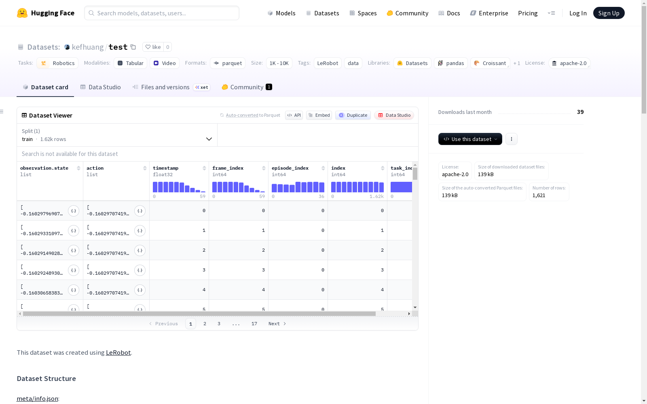Go to page 17 of the table
This screenshot has height=404, width=647.
tap(254, 324)
